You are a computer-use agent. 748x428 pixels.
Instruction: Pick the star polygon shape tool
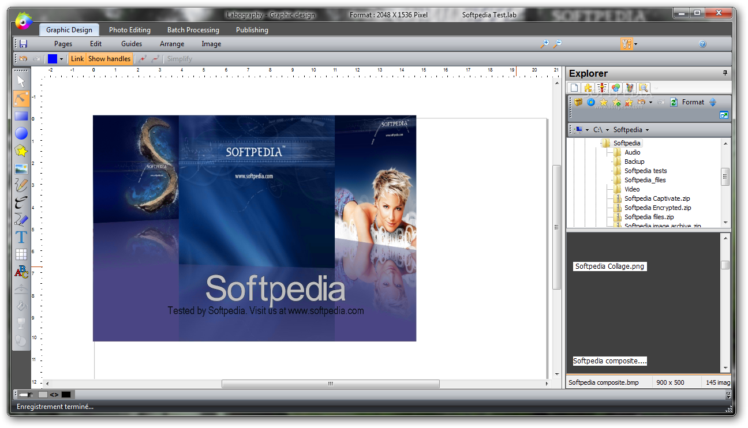click(21, 151)
